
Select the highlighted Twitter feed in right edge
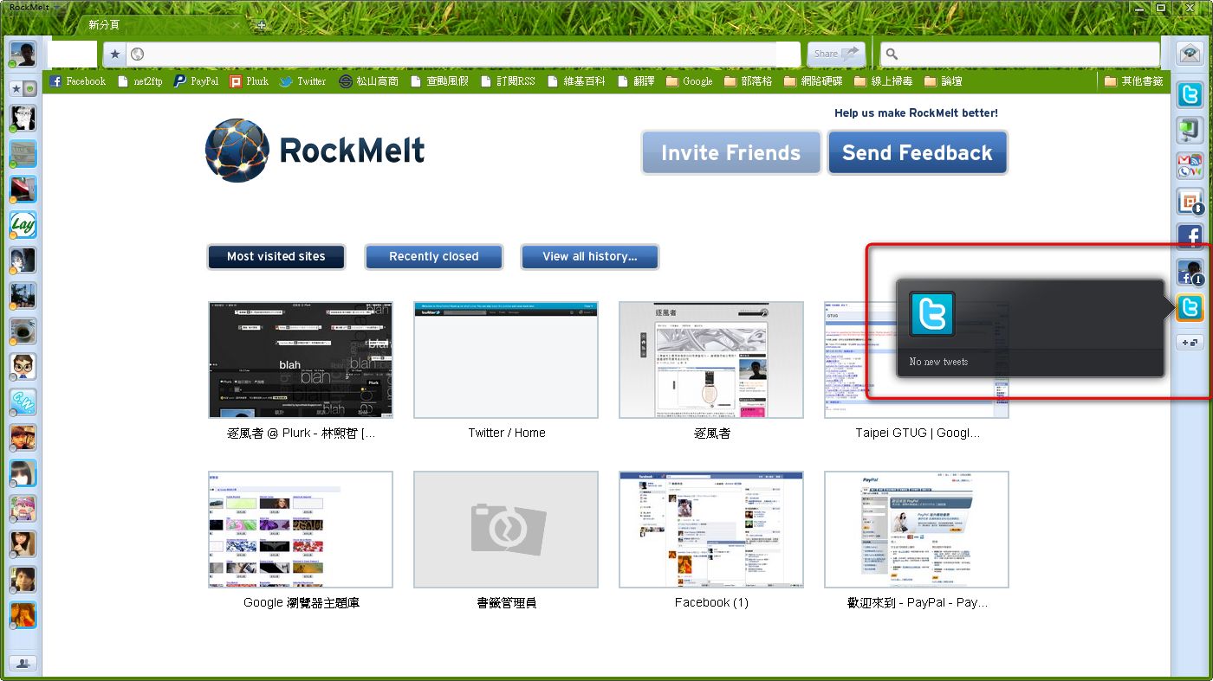[x=1190, y=307]
